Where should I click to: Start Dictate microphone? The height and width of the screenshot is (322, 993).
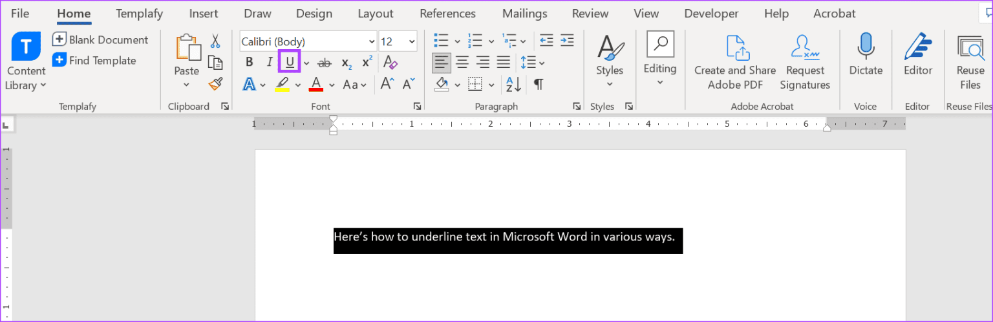[x=866, y=47]
